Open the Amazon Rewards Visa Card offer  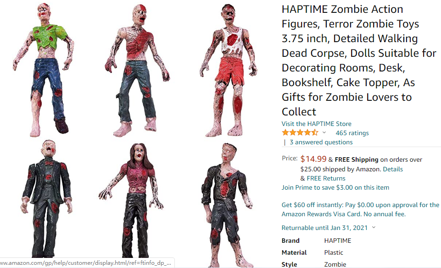click(x=360, y=210)
